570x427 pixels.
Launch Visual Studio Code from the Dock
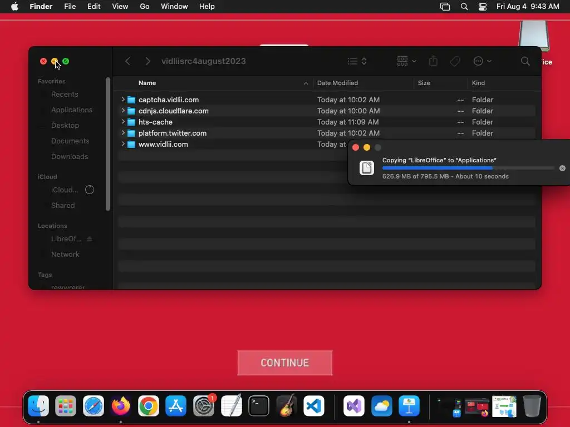(x=314, y=406)
